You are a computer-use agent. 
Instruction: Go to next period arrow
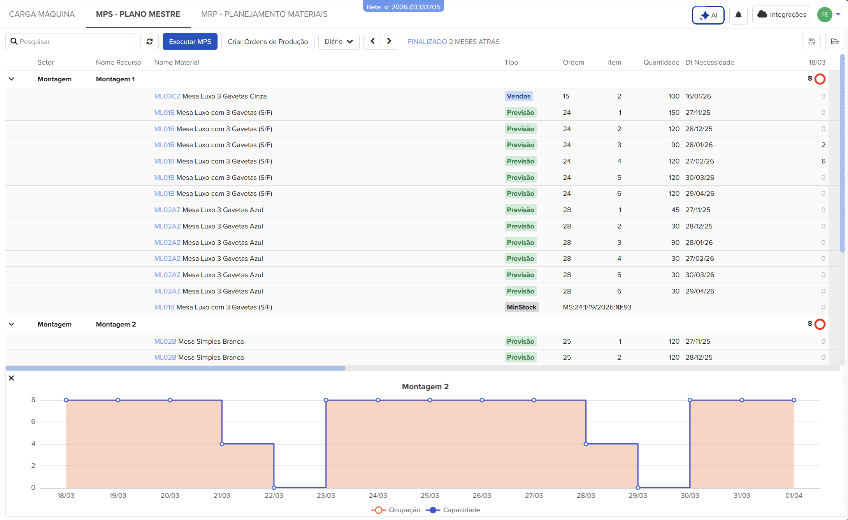coord(389,41)
